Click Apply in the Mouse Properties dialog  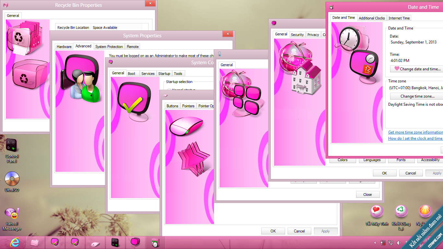point(326,231)
